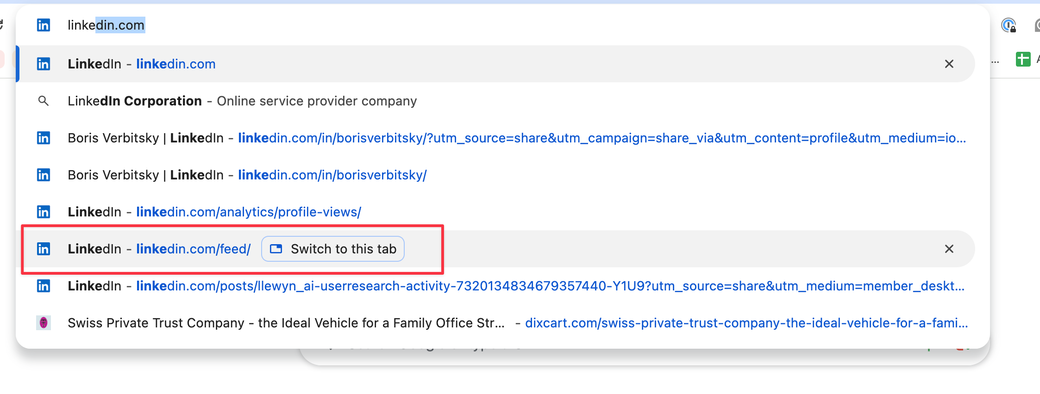Screen dimensions: 1040x394
Task: Open the Swiss Private Trust Company dixcart suggestion
Action: tap(495, 323)
